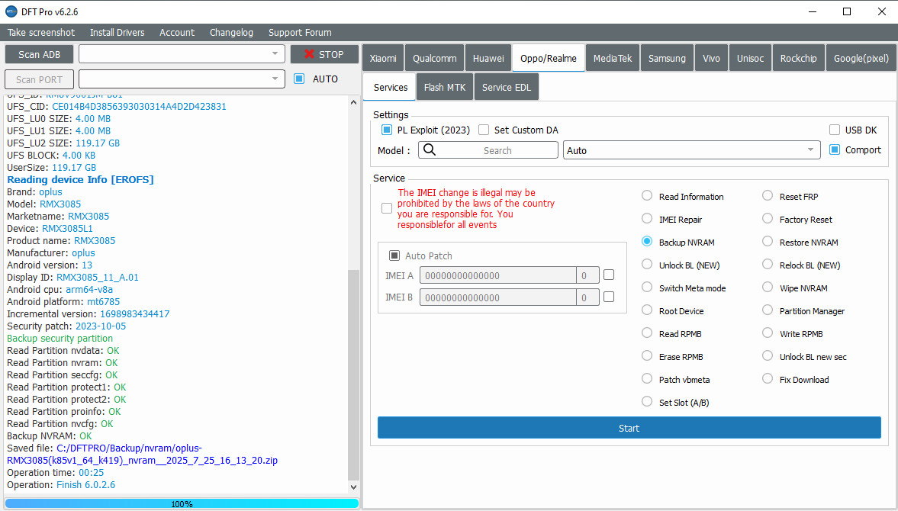Switch to the MediaTek brand tab
Screen dimensions: 898x511
(613, 58)
